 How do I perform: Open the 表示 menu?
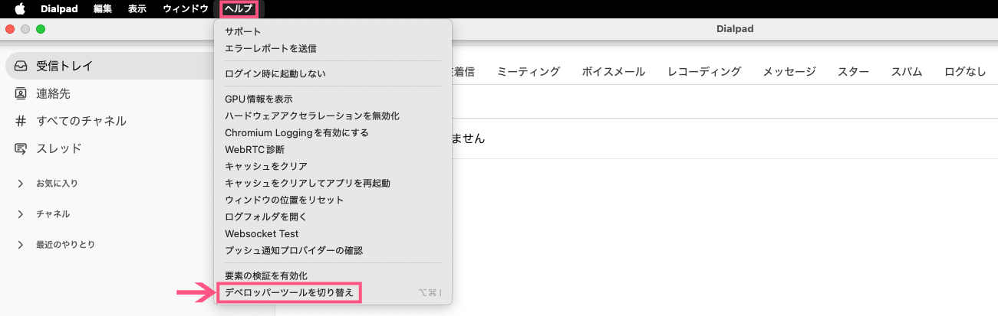pyautogui.click(x=137, y=8)
